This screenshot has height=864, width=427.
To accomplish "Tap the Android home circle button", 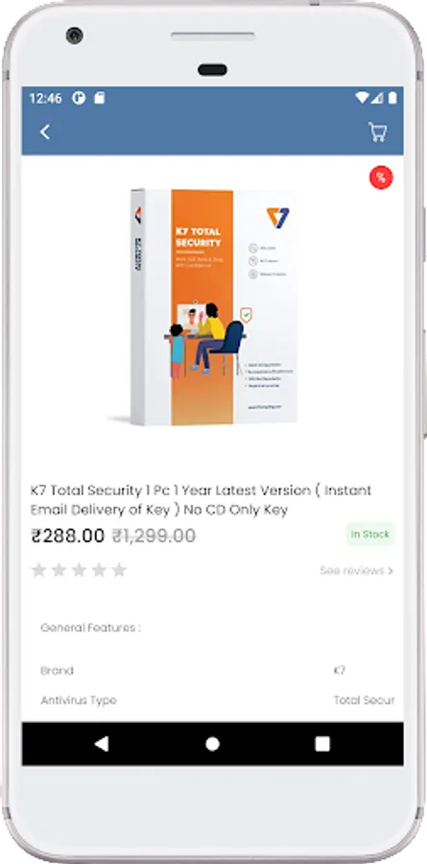I will pos(213,744).
